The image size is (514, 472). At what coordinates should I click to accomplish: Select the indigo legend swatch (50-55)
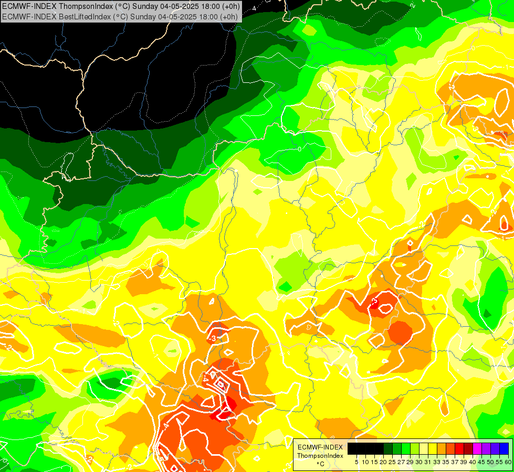(495, 448)
